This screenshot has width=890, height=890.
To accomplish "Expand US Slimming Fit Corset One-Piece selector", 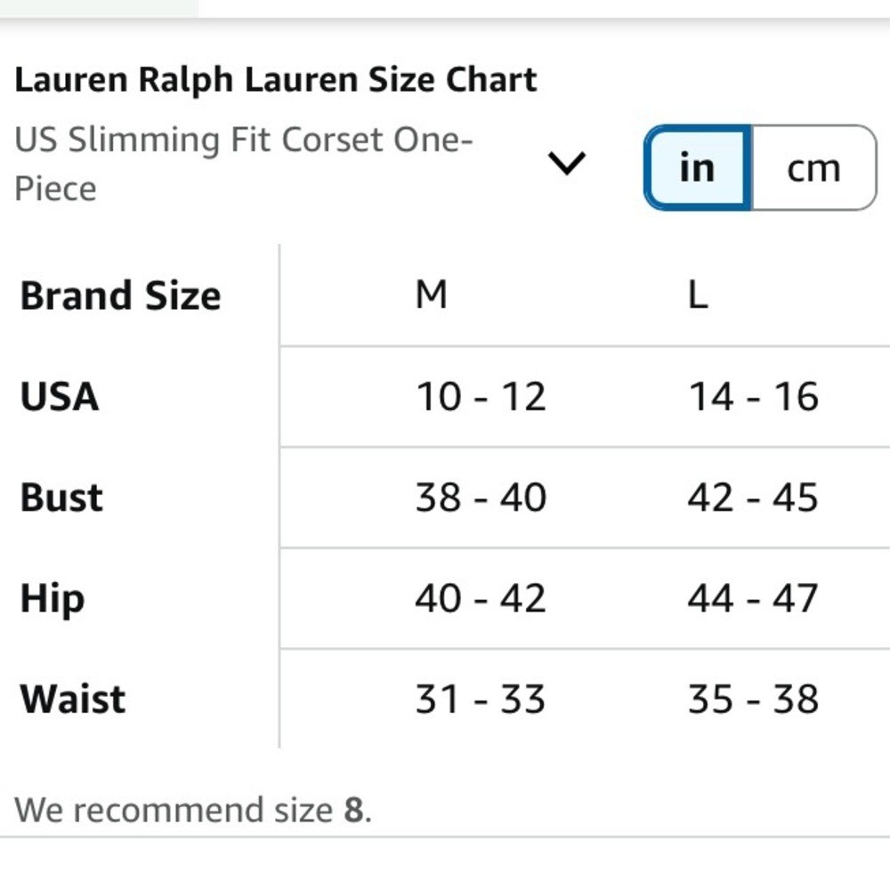I will (x=300, y=164).
